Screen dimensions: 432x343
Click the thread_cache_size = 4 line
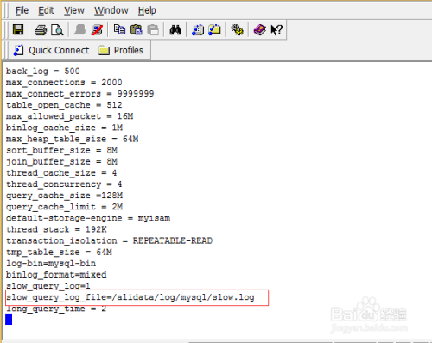tap(61, 173)
